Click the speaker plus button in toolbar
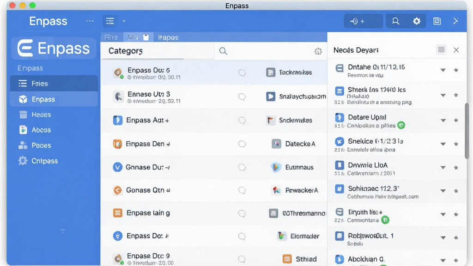This screenshot has width=473, height=266. (x=363, y=21)
